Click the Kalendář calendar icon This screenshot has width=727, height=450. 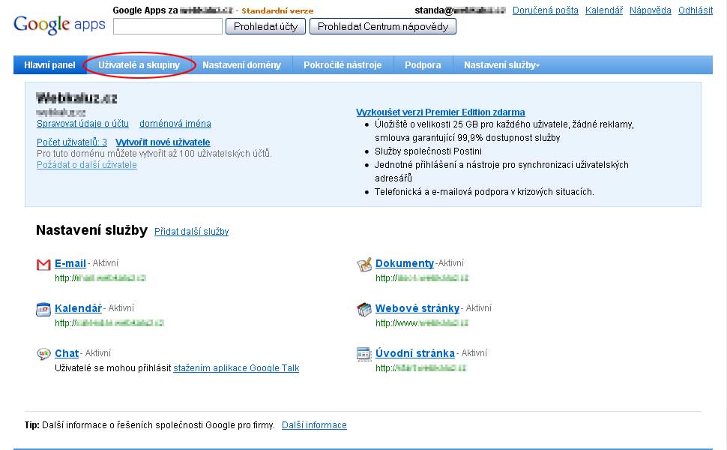43,310
